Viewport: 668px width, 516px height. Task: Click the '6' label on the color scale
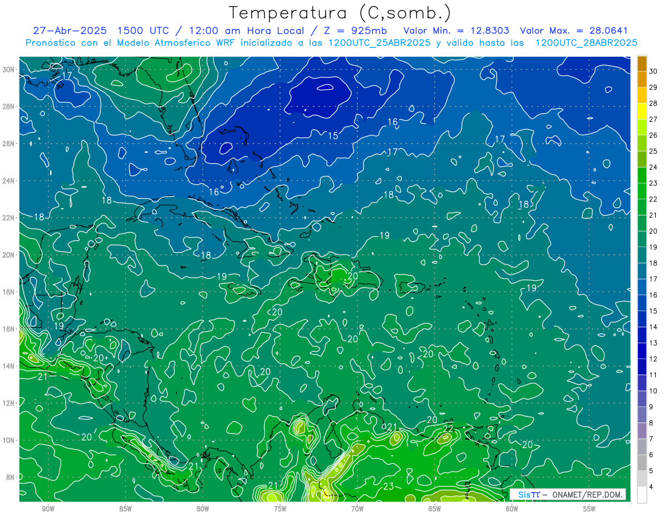651,455
